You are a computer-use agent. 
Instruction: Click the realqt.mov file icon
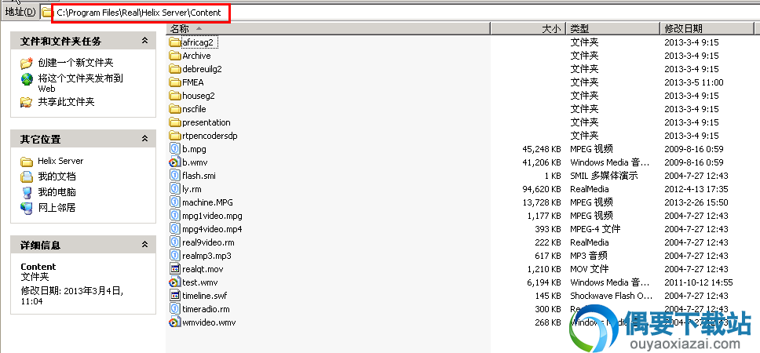174,269
